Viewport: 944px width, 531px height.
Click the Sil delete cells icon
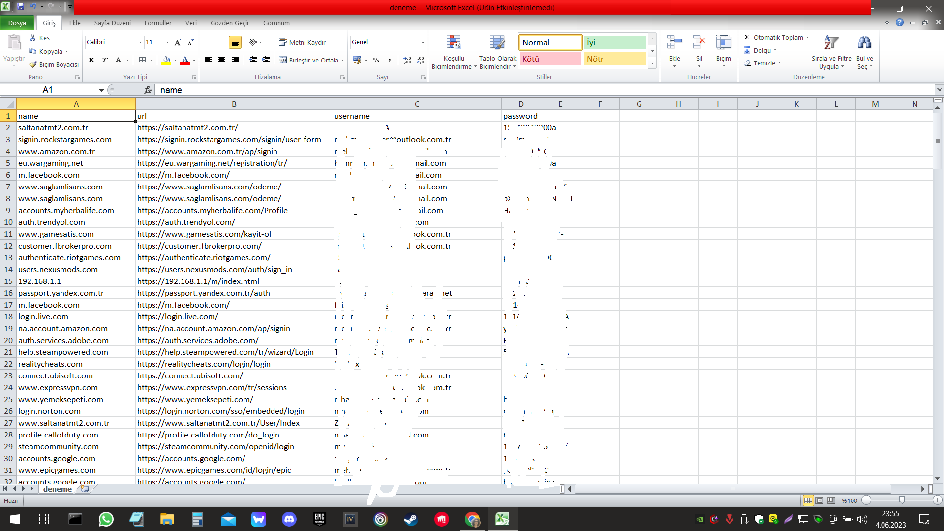tap(699, 43)
